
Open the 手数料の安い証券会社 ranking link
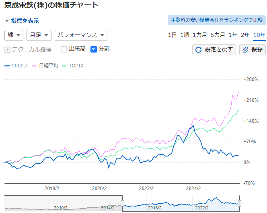click(216, 20)
